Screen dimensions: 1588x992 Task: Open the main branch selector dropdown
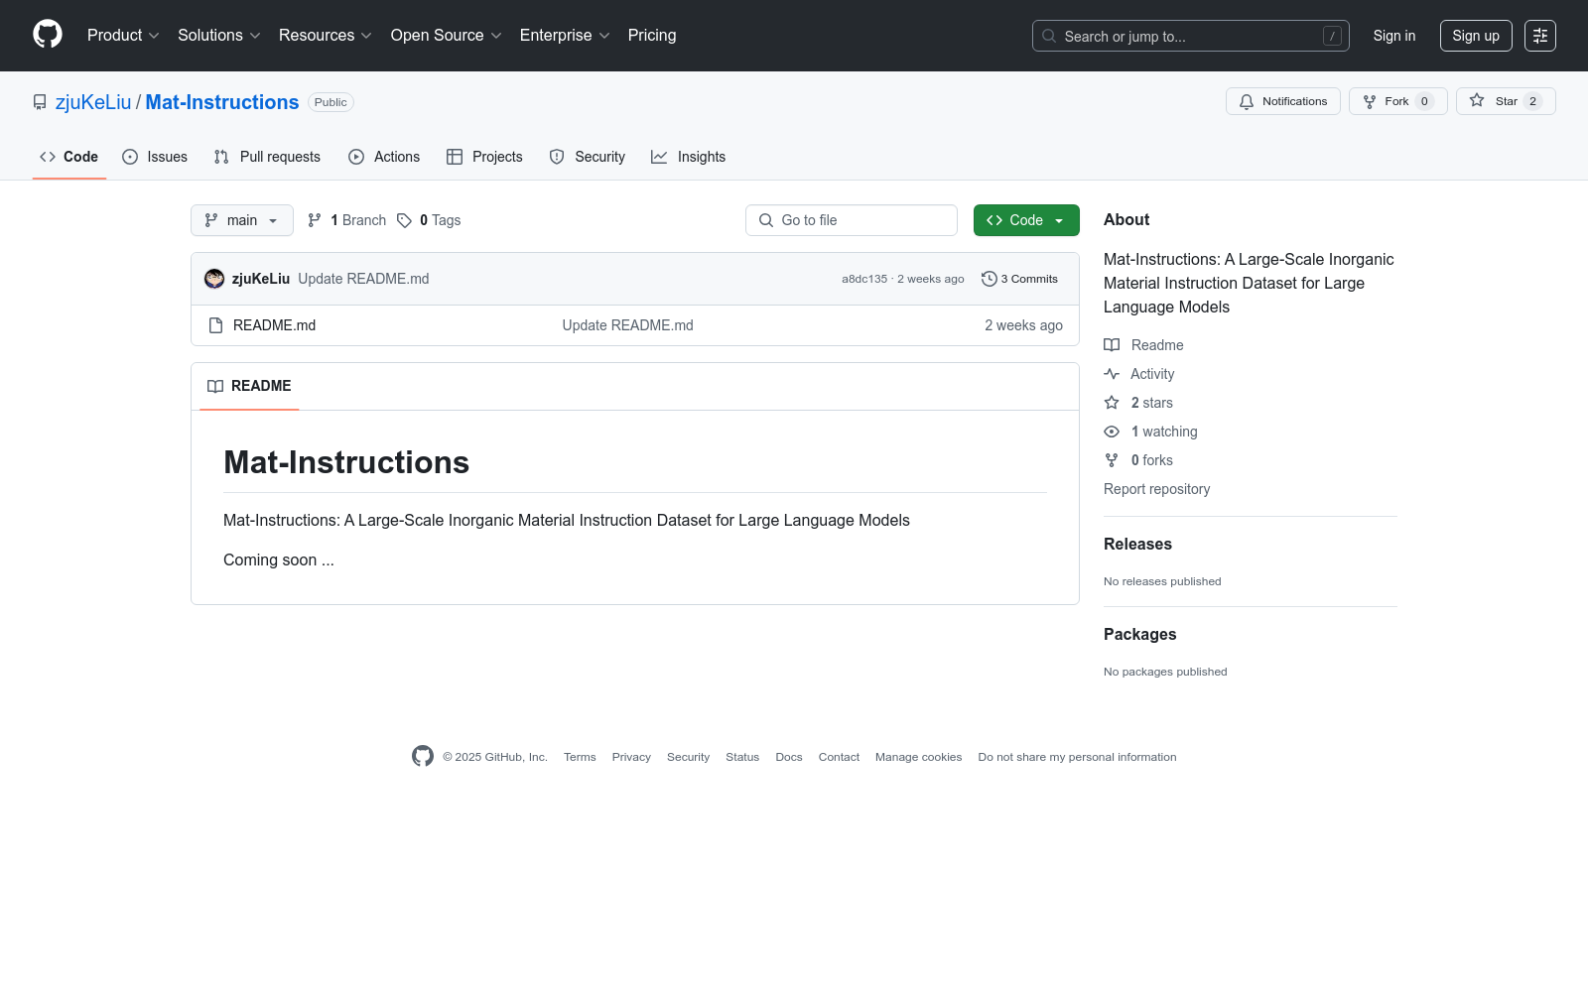242,220
